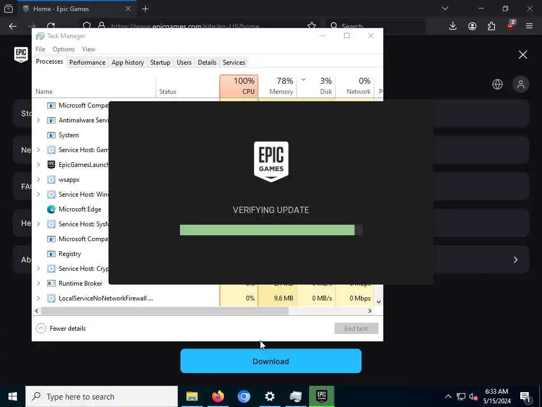The width and height of the screenshot is (542, 407).
Task: Open the uBlock extension icon in toolbar
Action: point(511,25)
